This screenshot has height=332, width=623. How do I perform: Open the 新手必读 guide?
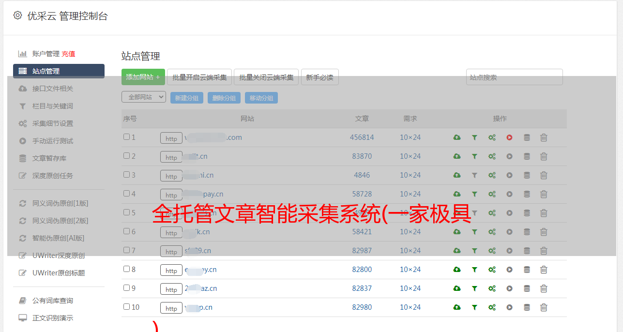point(319,77)
